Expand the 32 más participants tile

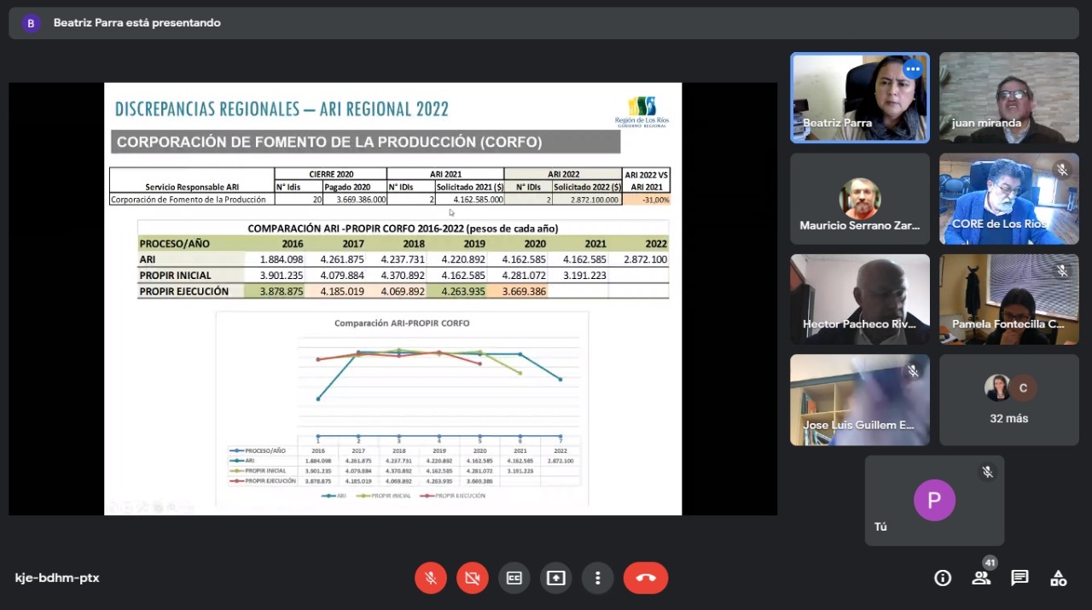pos(1008,400)
